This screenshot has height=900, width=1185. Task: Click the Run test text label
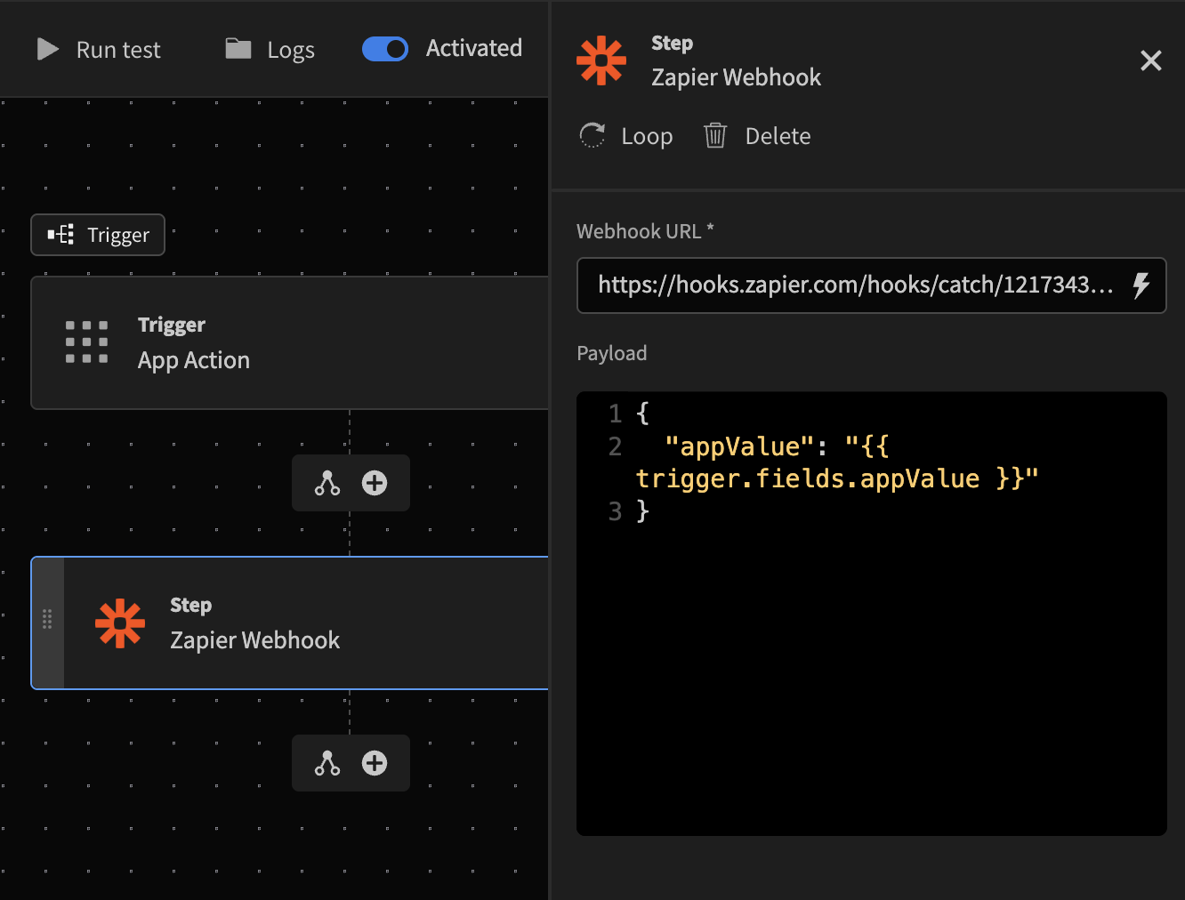[x=118, y=50]
